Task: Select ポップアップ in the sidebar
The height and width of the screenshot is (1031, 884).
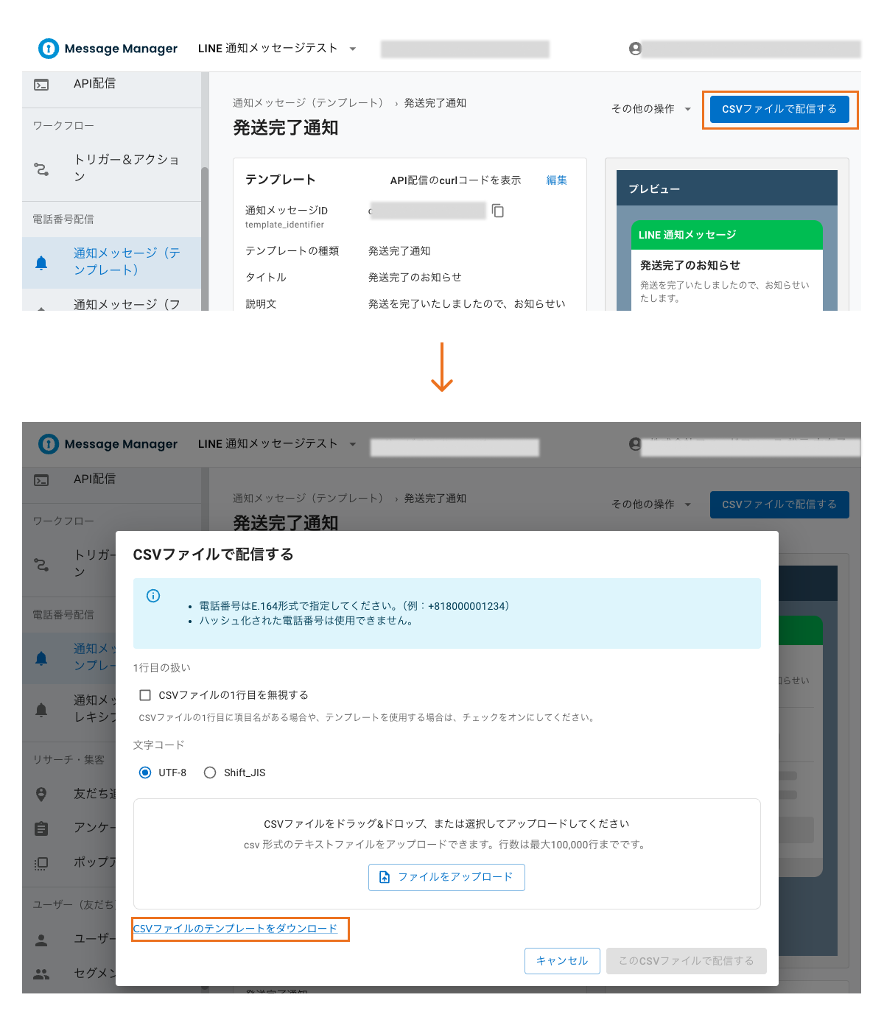Action: (x=42, y=863)
